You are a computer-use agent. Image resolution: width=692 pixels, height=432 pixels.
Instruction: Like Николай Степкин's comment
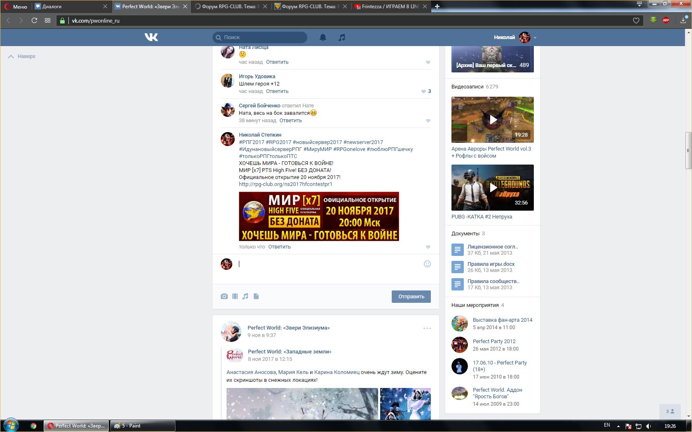[x=428, y=247]
